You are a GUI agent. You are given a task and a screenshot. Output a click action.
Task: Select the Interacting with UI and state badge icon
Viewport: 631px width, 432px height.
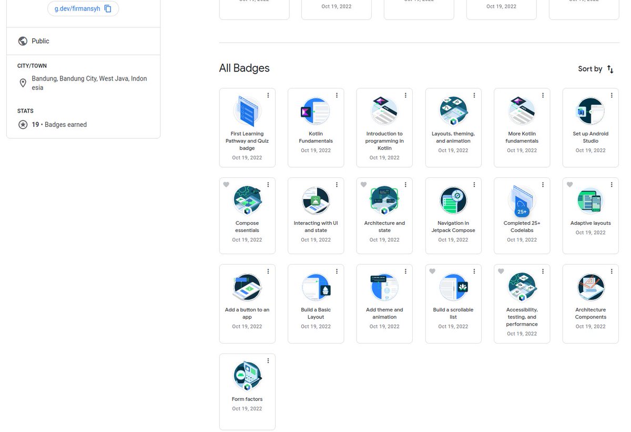pos(315,200)
